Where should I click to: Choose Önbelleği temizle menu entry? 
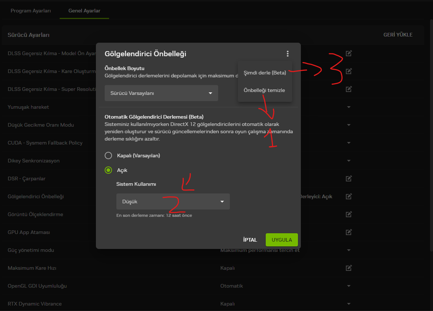coord(264,91)
